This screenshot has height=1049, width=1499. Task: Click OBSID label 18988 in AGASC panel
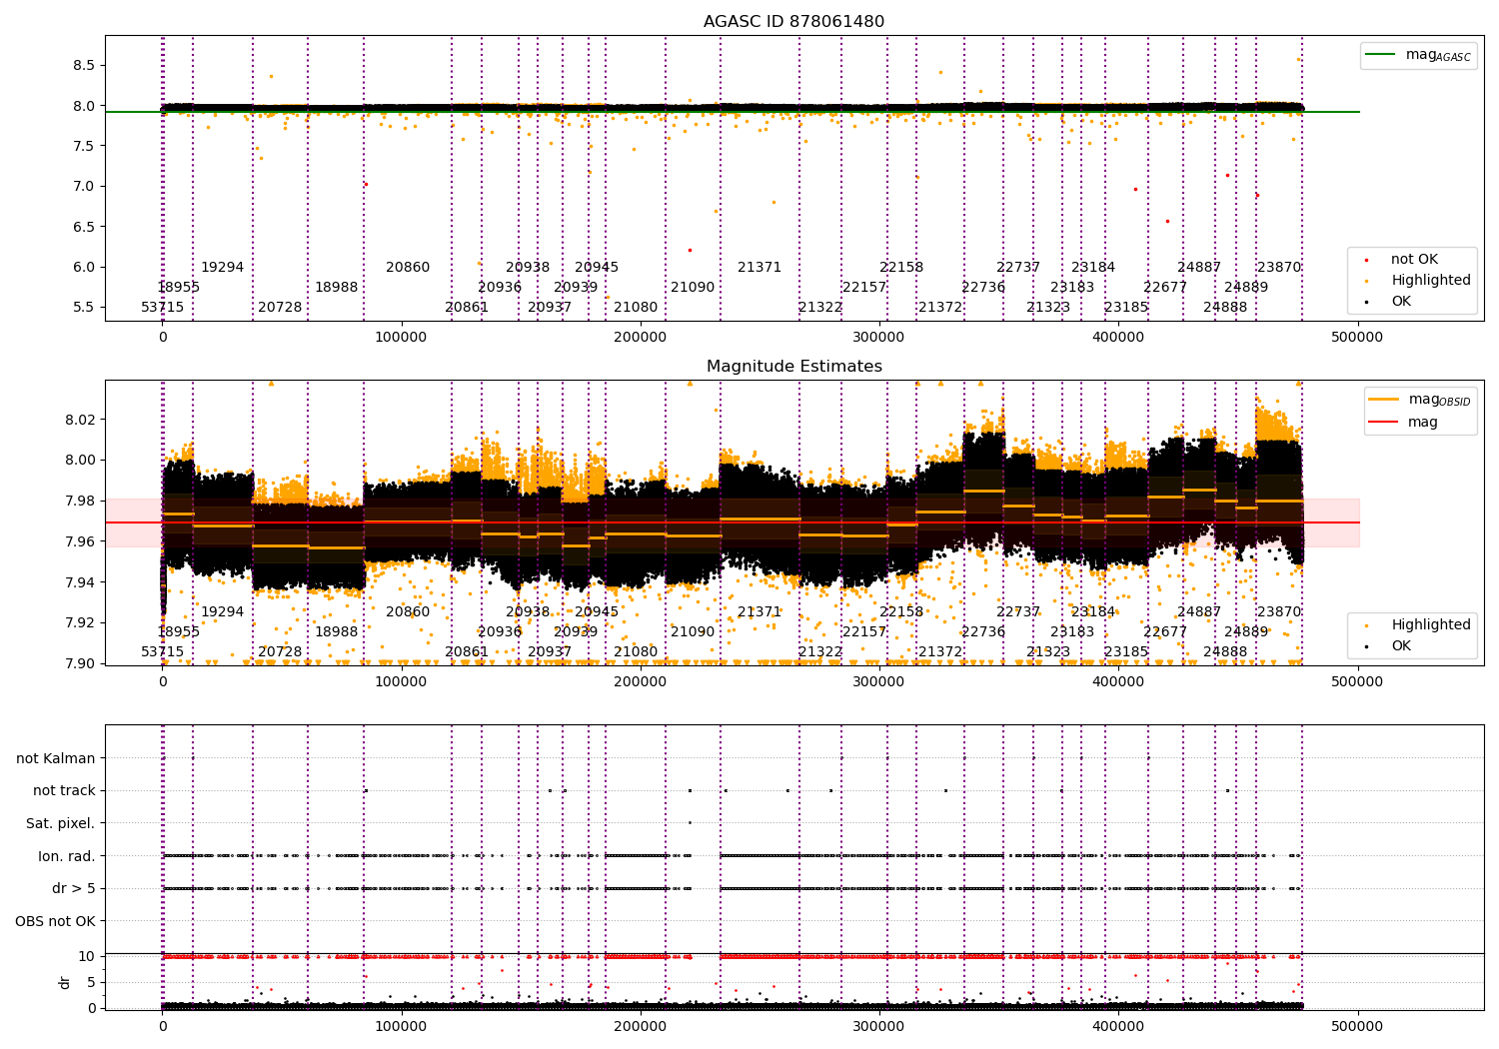click(x=336, y=288)
